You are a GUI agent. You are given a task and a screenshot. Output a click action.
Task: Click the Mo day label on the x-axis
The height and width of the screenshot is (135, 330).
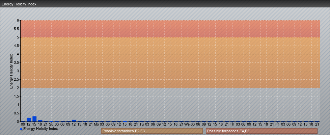click(97, 124)
